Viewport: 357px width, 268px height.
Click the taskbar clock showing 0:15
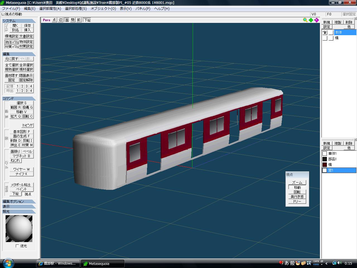pos(348,263)
